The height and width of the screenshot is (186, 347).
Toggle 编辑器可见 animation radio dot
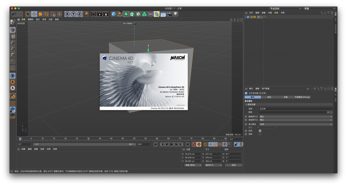[x=246, y=117]
